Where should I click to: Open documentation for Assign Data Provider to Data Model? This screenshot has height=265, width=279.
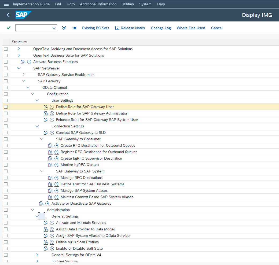pos(46,229)
